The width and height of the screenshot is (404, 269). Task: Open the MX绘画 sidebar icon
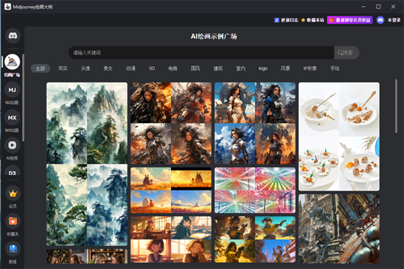pyautogui.click(x=12, y=118)
